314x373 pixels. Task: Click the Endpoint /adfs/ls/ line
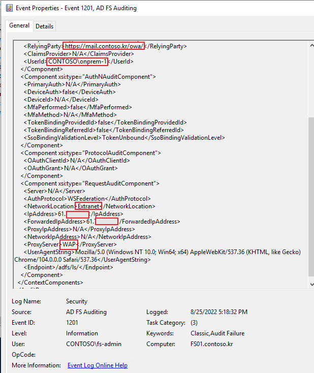coord(68,267)
